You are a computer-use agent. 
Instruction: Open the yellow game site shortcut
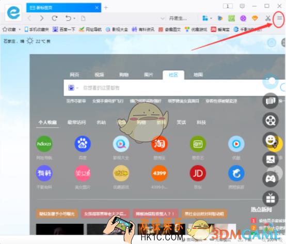121,173
